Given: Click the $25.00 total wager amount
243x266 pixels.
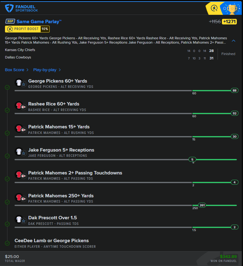Looking at the screenshot, I should point(12,256).
